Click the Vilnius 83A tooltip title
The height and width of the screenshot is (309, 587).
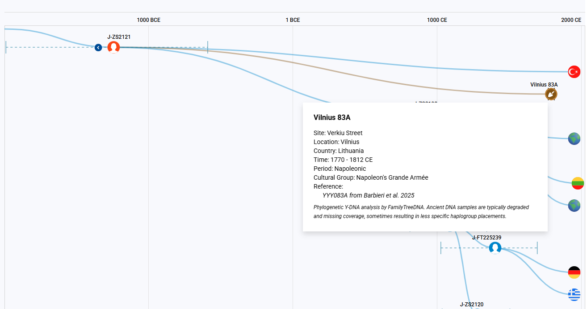click(x=332, y=118)
